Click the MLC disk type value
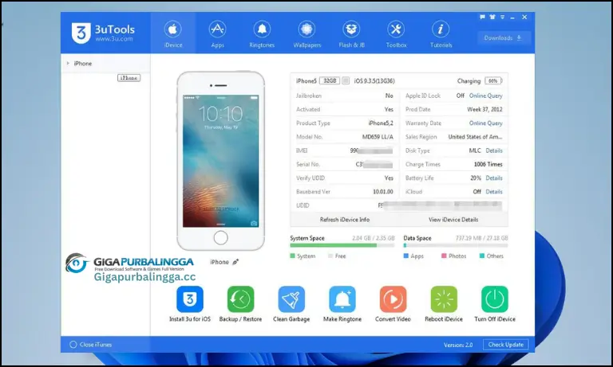Screen dimensions: 613x367 pos(475,150)
